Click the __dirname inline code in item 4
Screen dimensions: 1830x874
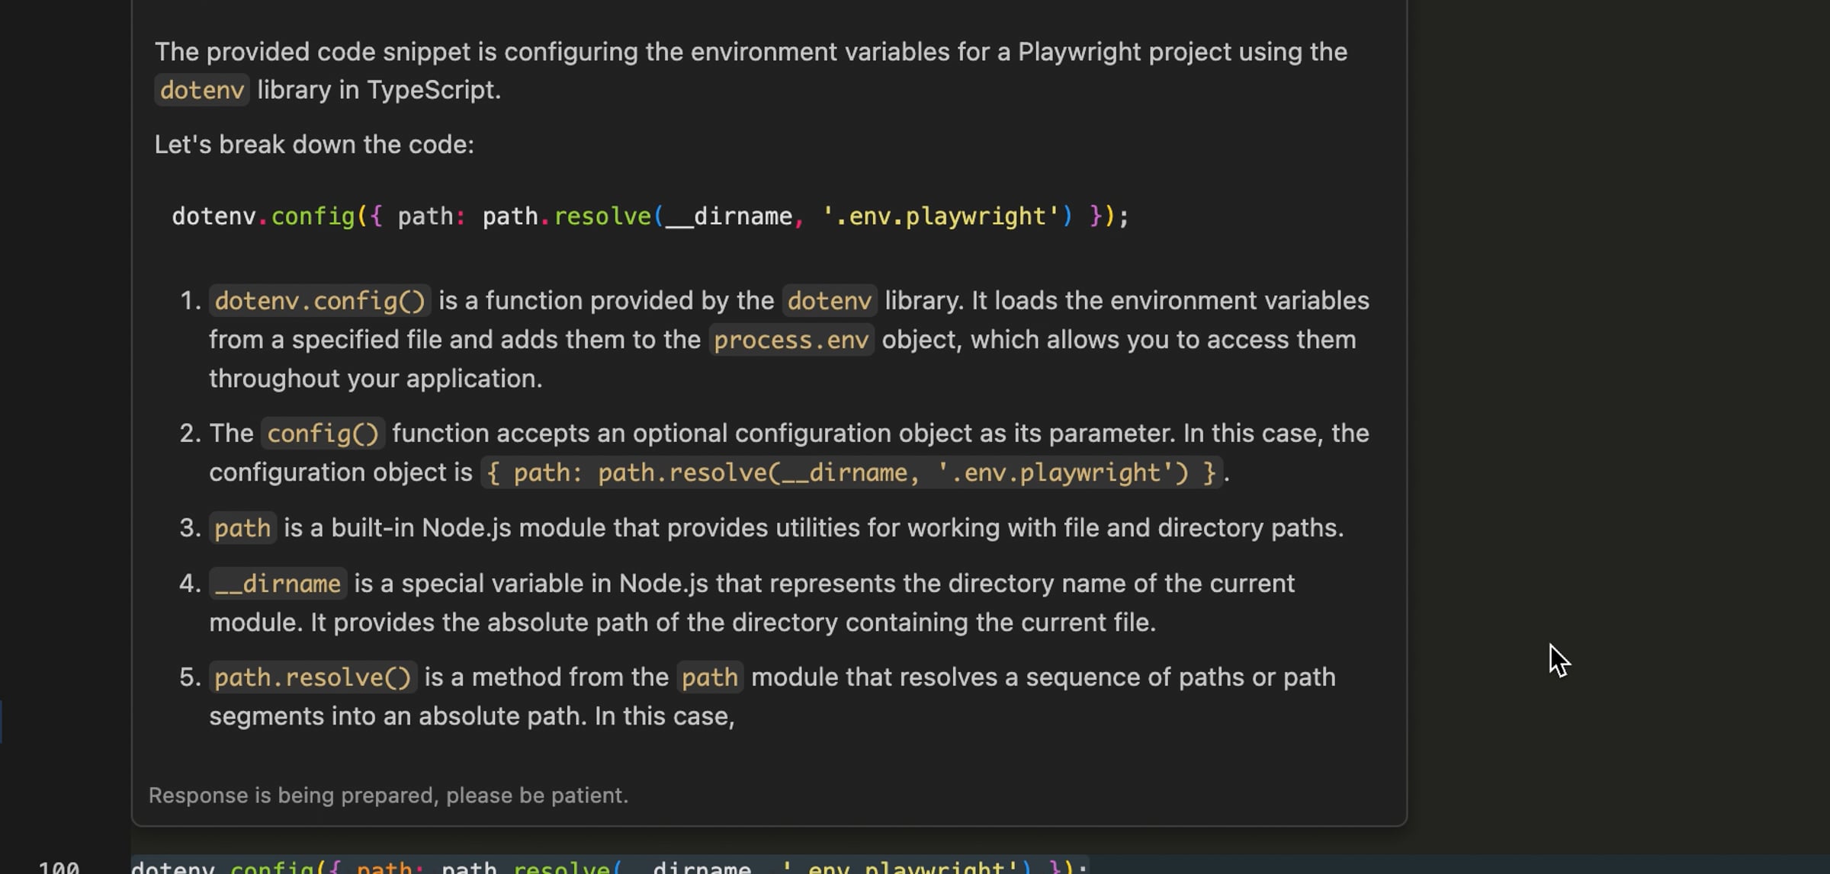tap(278, 584)
